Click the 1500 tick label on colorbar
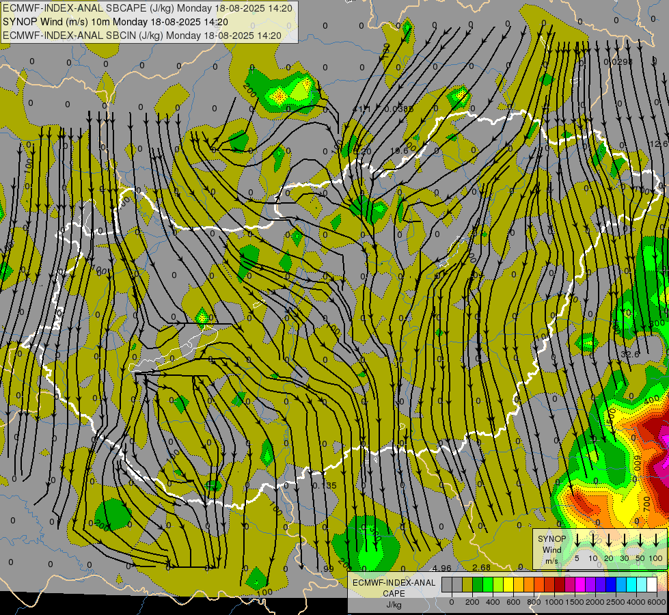The image size is (669, 615). click(x=574, y=602)
